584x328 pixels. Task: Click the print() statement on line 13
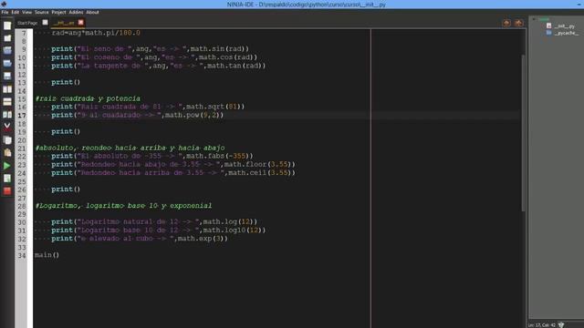(66, 82)
